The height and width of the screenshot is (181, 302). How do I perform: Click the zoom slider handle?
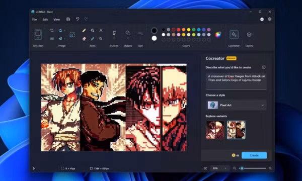tap(242, 168)
